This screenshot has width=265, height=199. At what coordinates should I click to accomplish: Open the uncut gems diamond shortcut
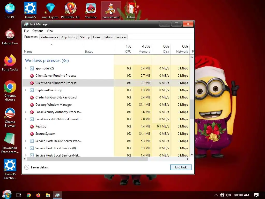point(50,10)
